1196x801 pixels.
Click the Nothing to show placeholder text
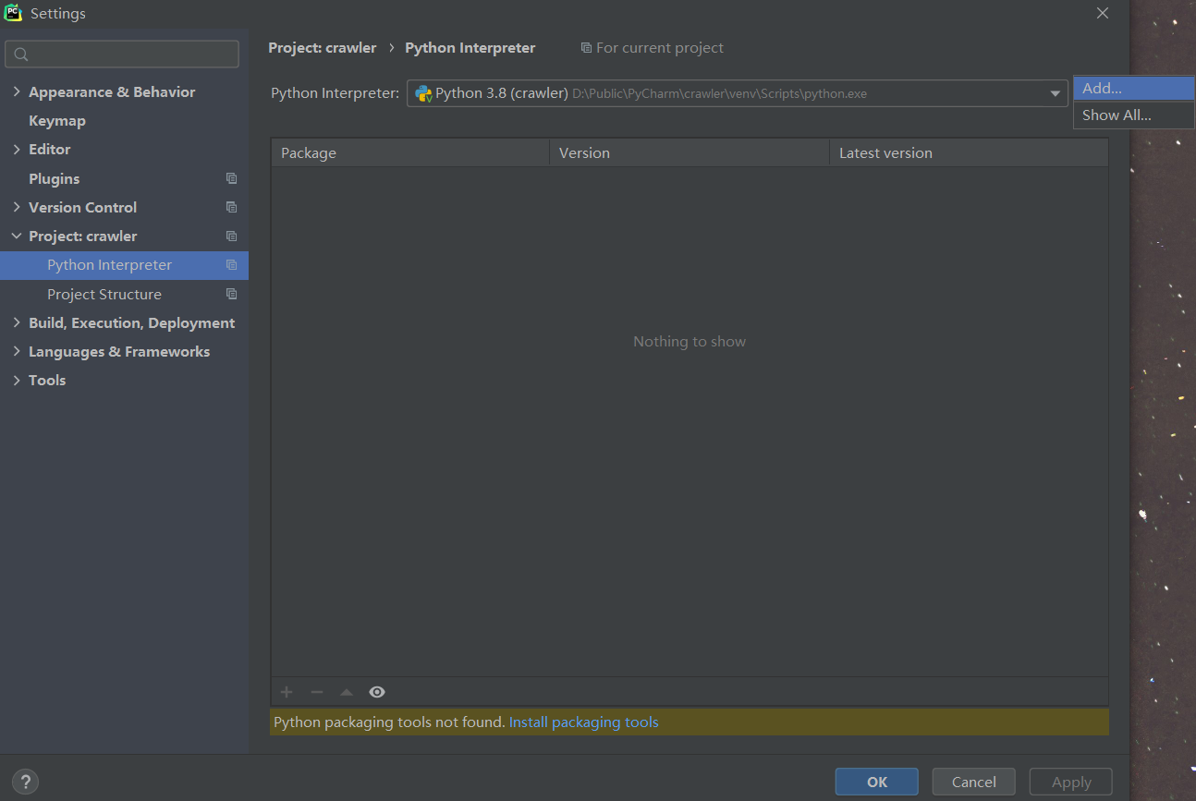(x=690, y=341)
